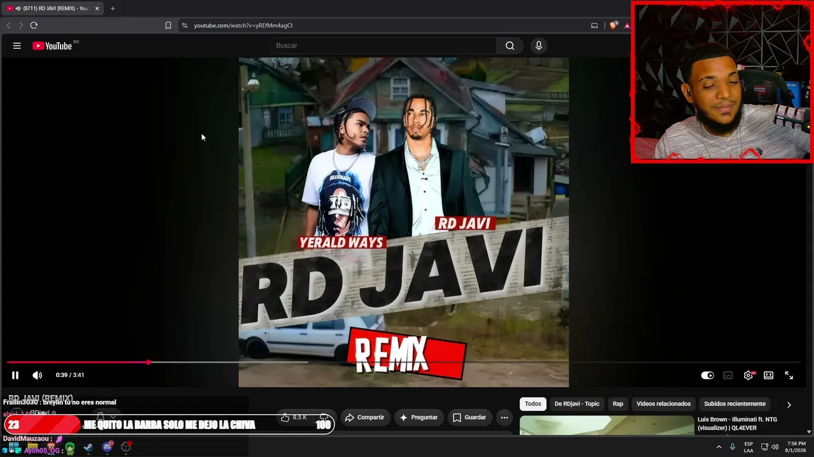Open the Brave browser taskbar icon
814x457 pixels.
click(x=52, y=447)
